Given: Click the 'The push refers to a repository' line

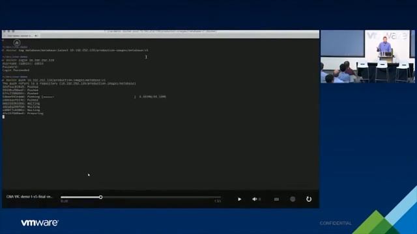Looking at the screenshot, I should (x=69, y=84).
